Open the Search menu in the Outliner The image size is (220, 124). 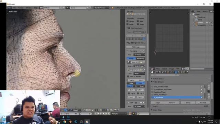coord(205,11)
